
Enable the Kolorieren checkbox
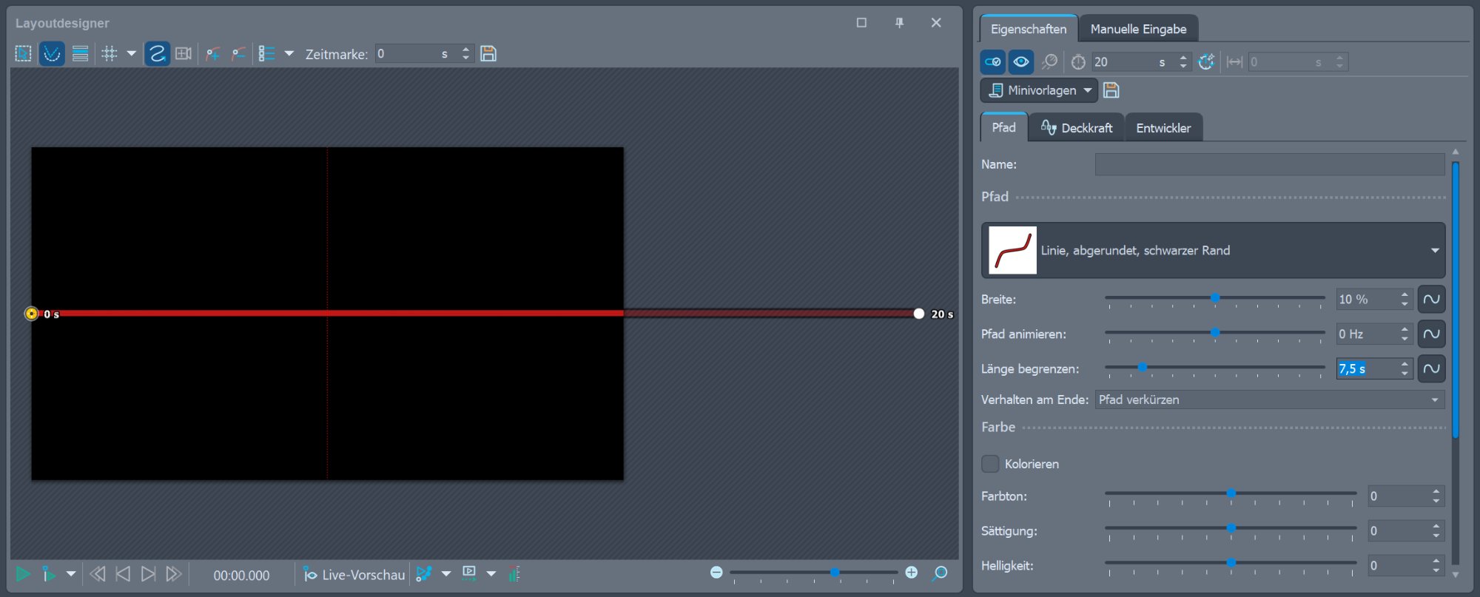click(990, 464)
